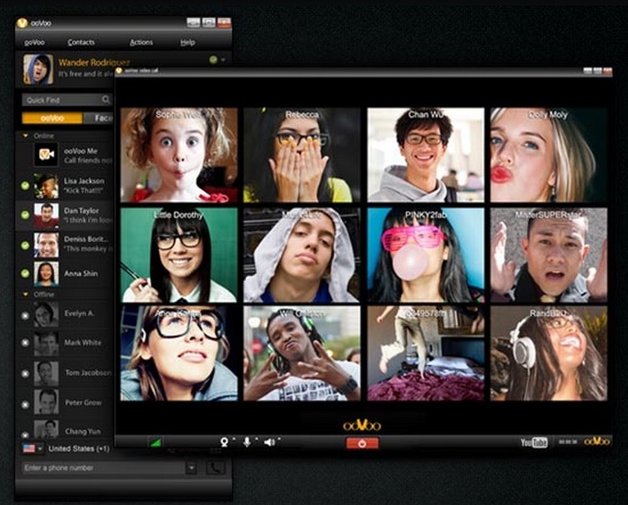Click Evelyn A.'s offline status icon
This screenshot has width=628, height=505.
(x=26, y=316)
